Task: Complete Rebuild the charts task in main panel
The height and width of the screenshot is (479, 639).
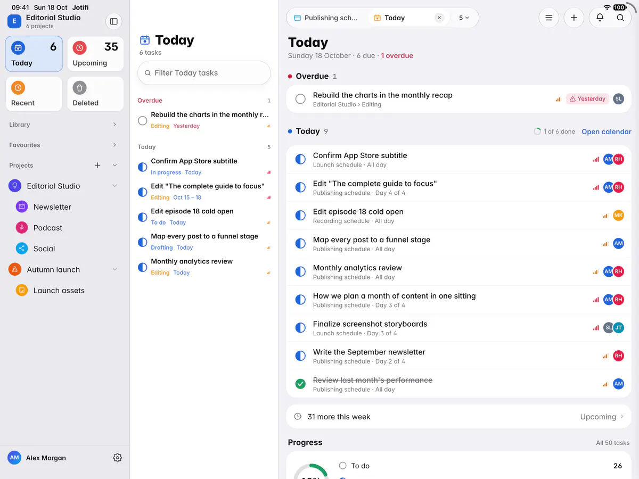Action: (x=300, y=99)
